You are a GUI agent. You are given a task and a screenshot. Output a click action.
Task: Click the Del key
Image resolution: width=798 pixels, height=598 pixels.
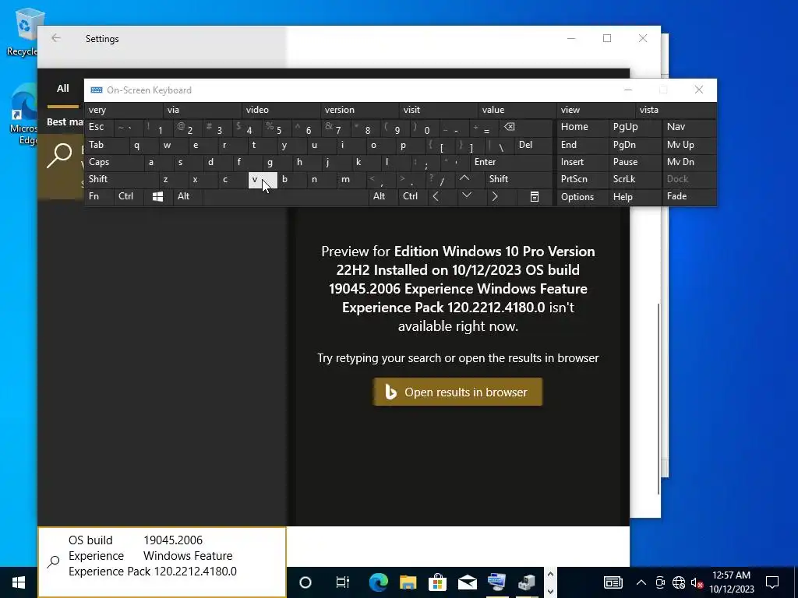(533, 145)
